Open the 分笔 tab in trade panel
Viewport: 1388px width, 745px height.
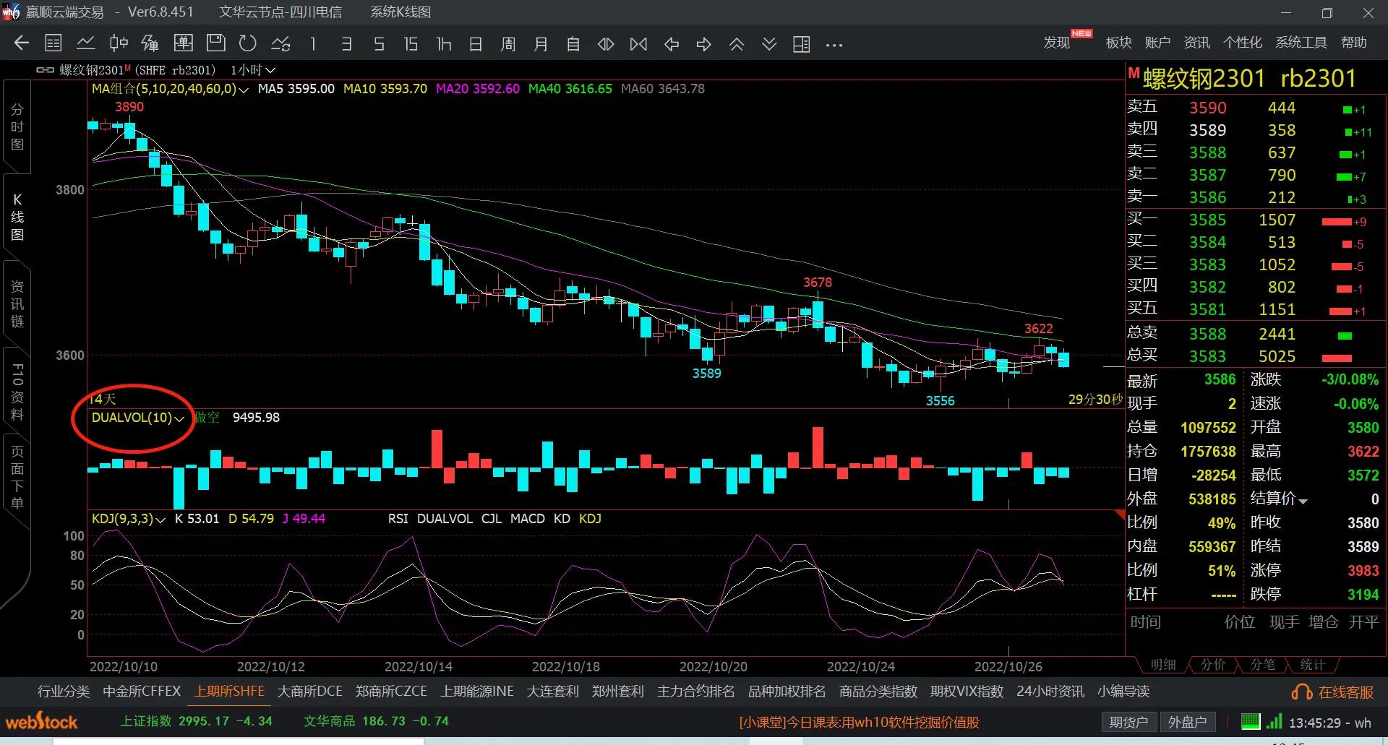tap(1263, 664)
